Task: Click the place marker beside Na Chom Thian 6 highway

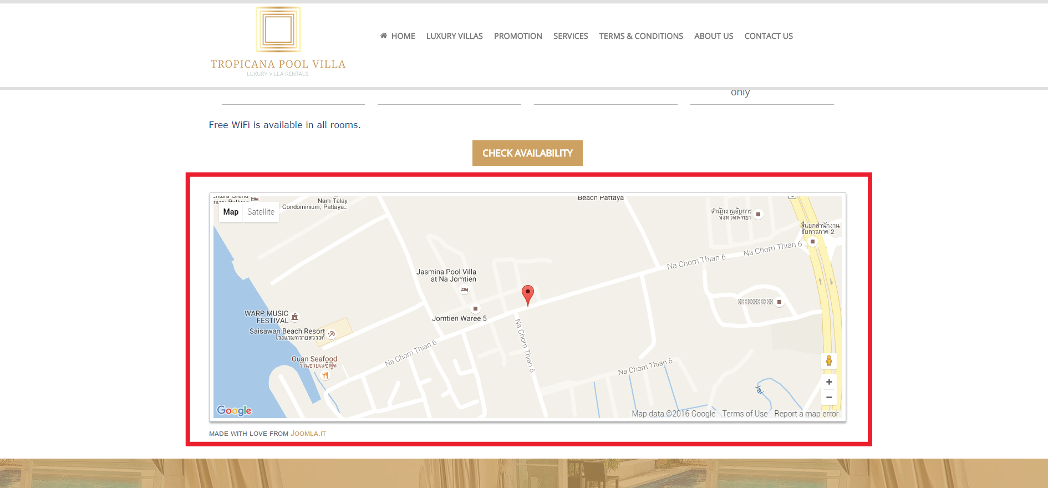Action: [x=812, y=241]
